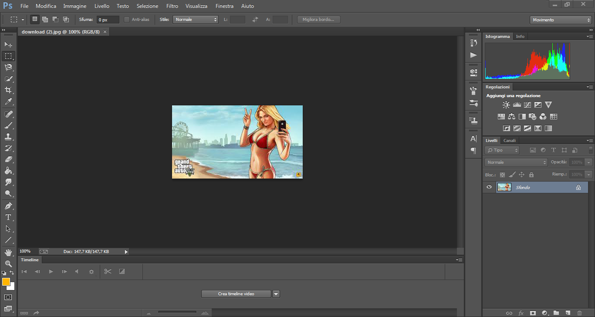Toggle lock image pixels brush icon
This screenshot has height=317, width=595.
pos(512,175)
